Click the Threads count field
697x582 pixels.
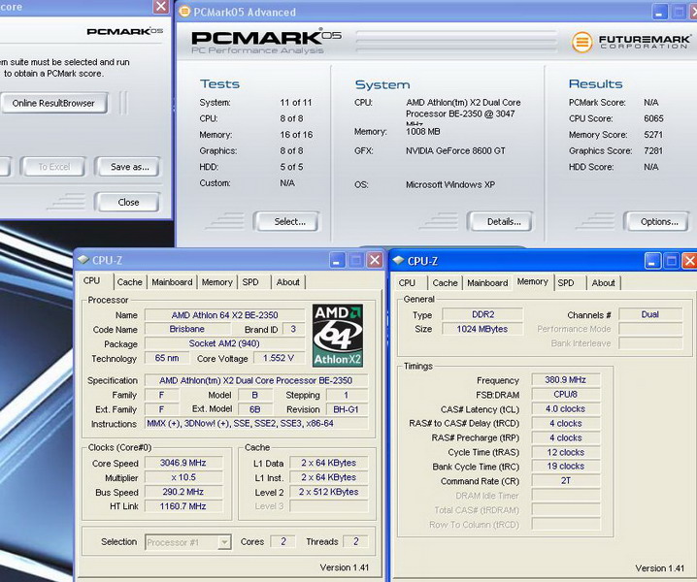[x=356, y=541]
